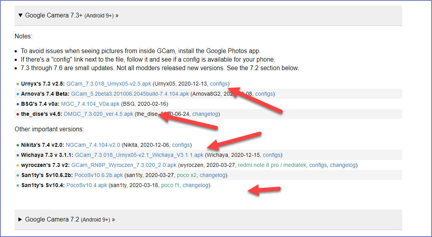This screenshot has height=237, width=432.
Task: Download MGC_7.4.104_V0a.apk file
Action: pos(90,104)
